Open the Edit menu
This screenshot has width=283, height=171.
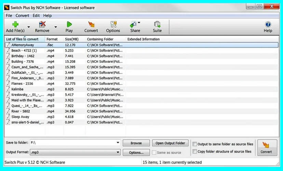coord(36,15)
